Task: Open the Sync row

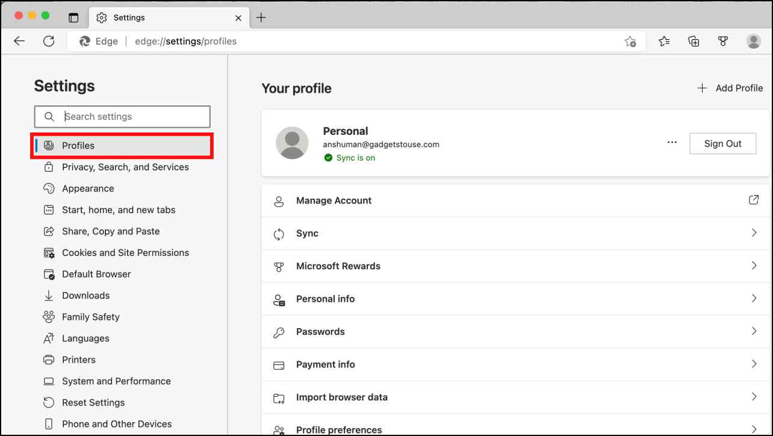Action: [x=515, y=234]
